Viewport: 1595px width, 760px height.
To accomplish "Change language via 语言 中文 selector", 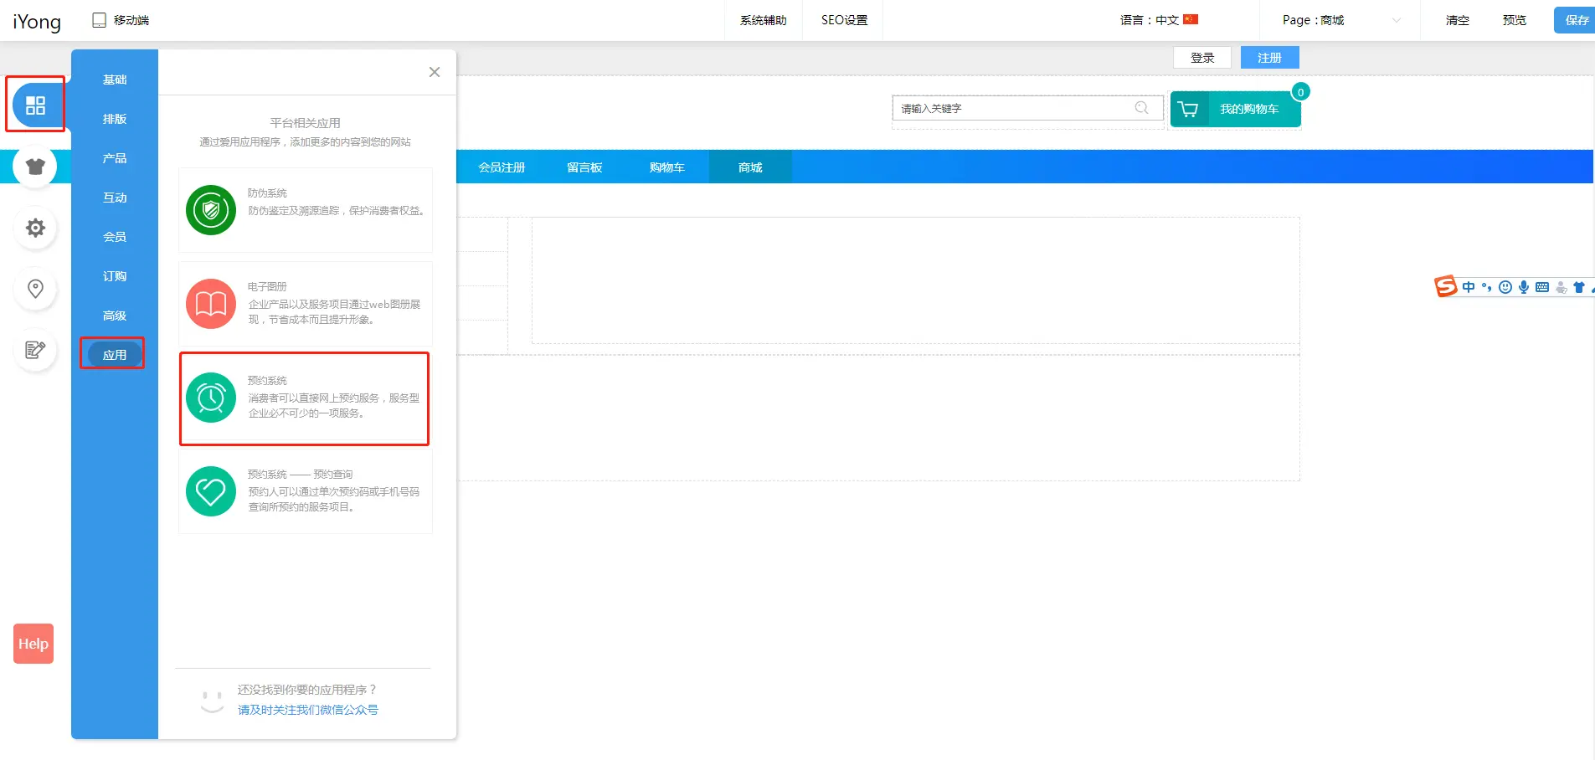I will coord(1159,20).
